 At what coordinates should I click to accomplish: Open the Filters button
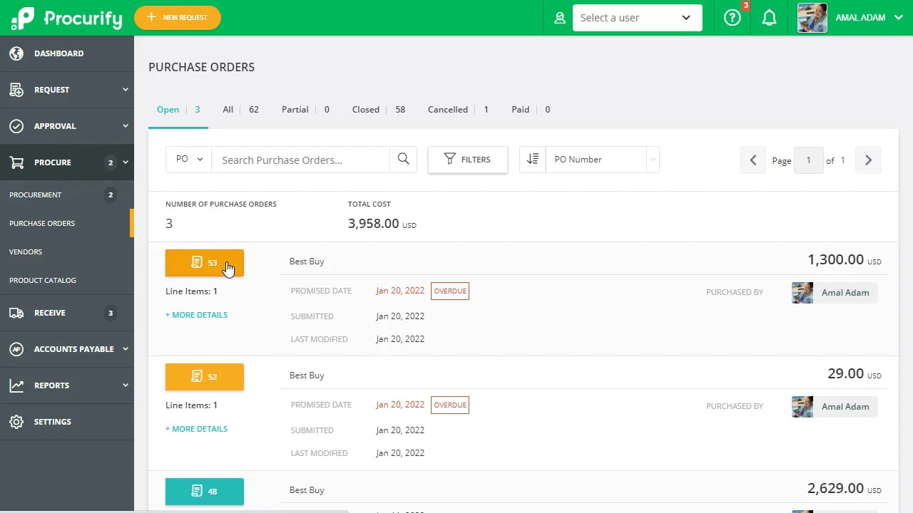coord(468,160)
